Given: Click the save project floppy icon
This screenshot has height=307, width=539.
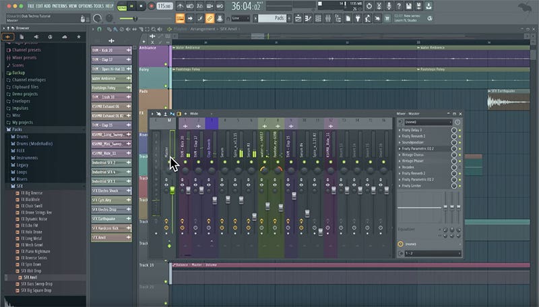Looking at the screenshot, I should pyautogui.click(x=409, y=6).
